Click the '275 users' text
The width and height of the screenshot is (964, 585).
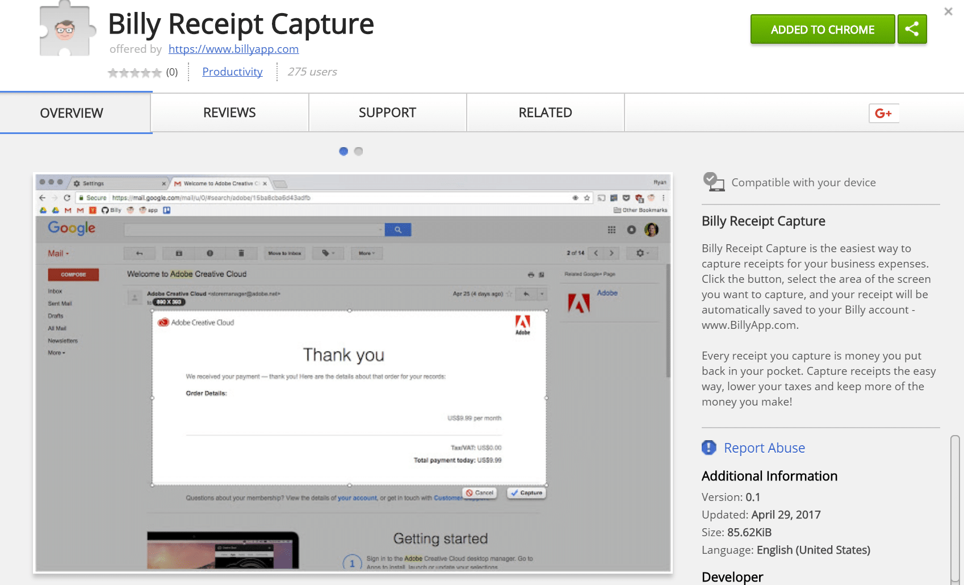pos(312,72)
